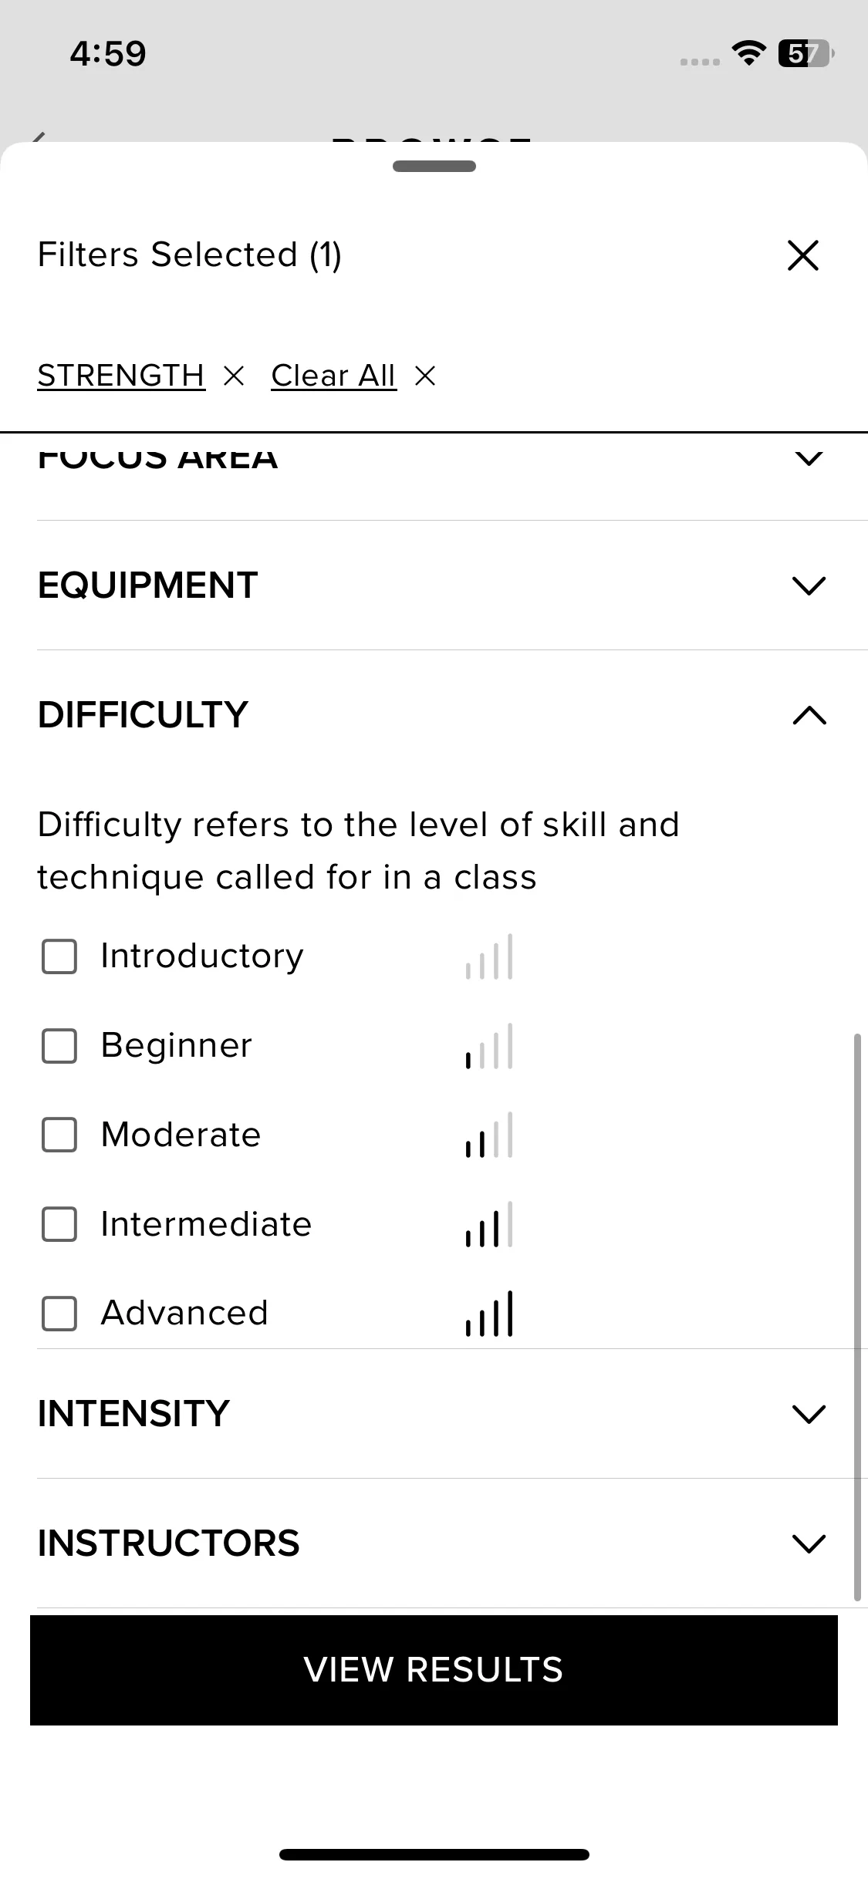Remove the STRENGTH filter using its X icon
868x1879 pixels.
tap(233, 376)
